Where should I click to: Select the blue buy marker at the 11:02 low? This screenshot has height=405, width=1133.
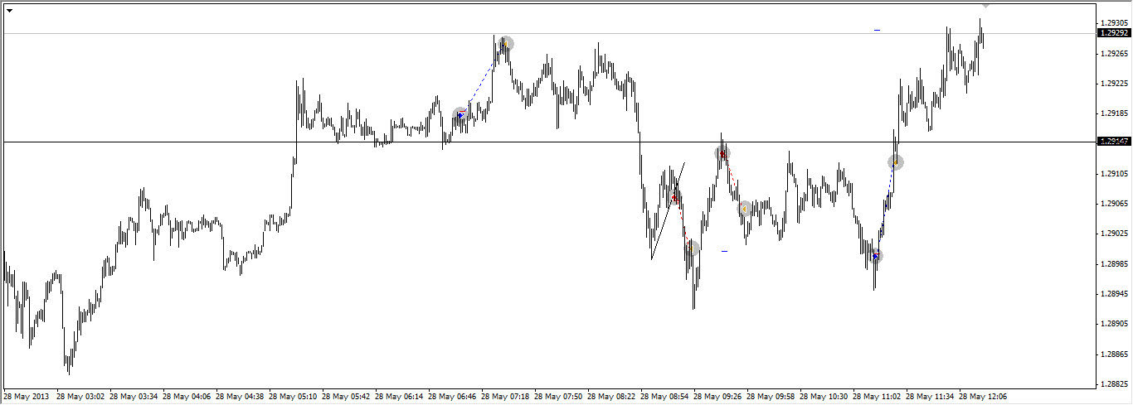click(x=875, y=256)
